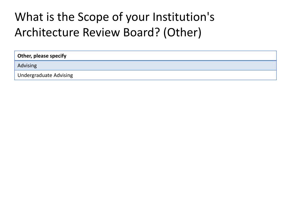The height and width of the screenshot is (218, 291).
Task: Select the word "Scope" in the title
Action: tap(93, 18)
